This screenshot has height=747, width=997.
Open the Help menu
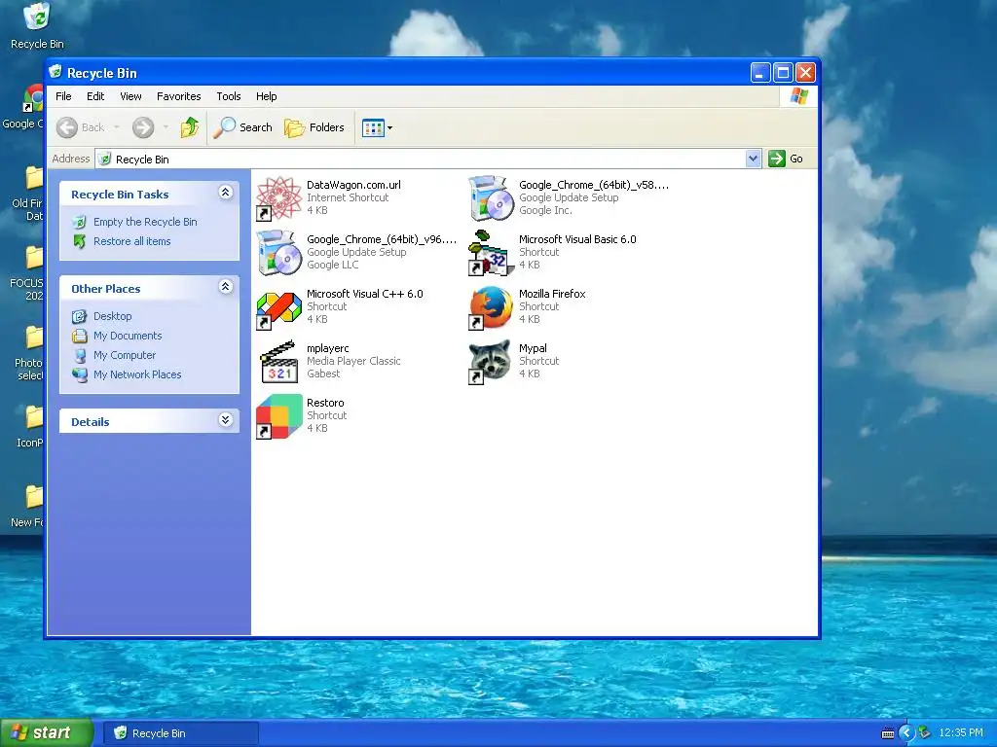(267, 96)
